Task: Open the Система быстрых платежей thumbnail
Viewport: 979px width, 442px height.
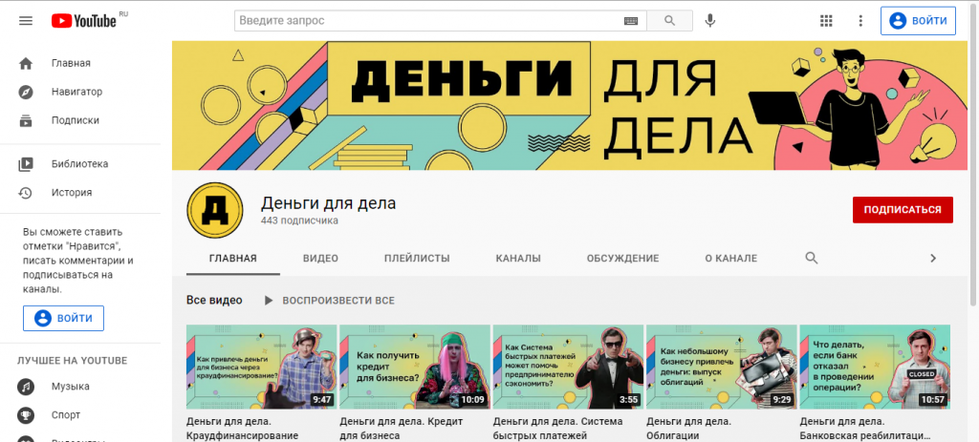Action: pos(568,367)
